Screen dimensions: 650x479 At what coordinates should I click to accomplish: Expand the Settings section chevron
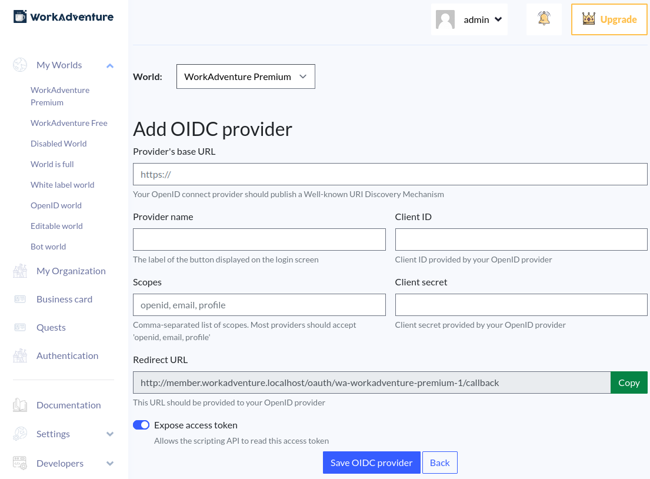point(110,434)
